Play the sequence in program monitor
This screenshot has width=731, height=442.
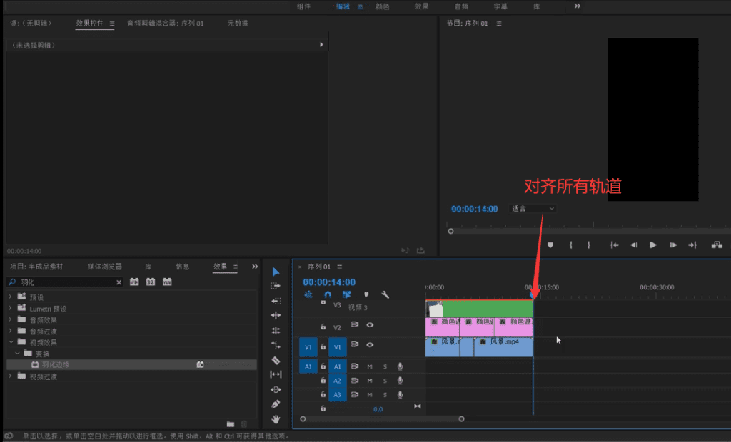click(x=653, y=245)
